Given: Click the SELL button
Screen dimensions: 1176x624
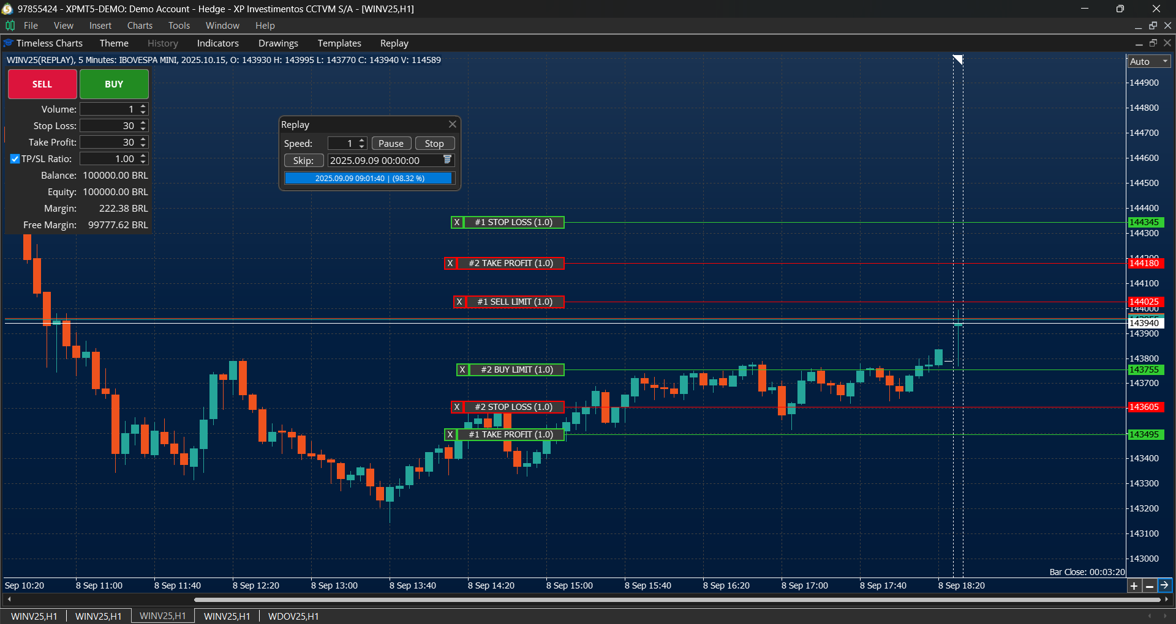Looking at the screenshot, I should coord(42,84).
